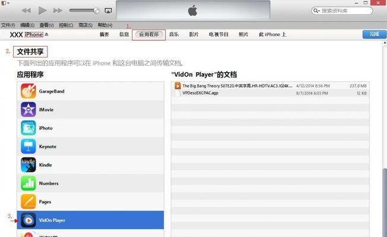Select the VidOn Player app icon

tap(28, 220)
